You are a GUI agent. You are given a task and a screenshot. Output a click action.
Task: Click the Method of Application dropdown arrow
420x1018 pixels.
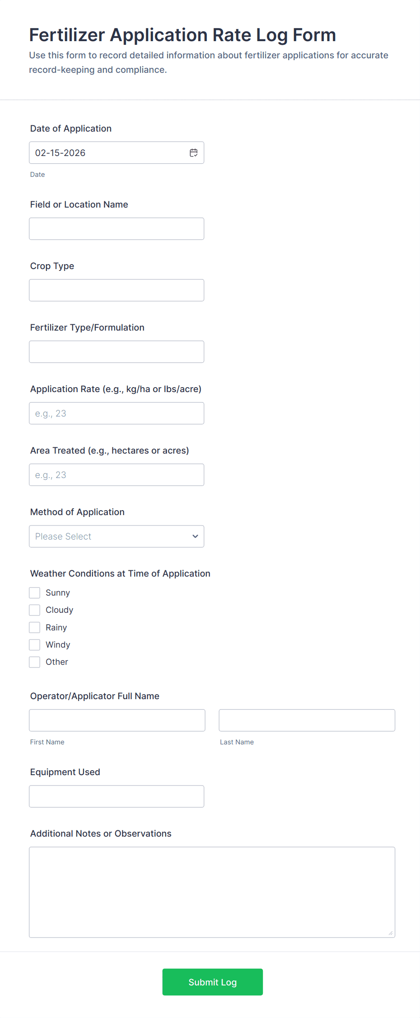pyautogui.click(x=195, y=536)
